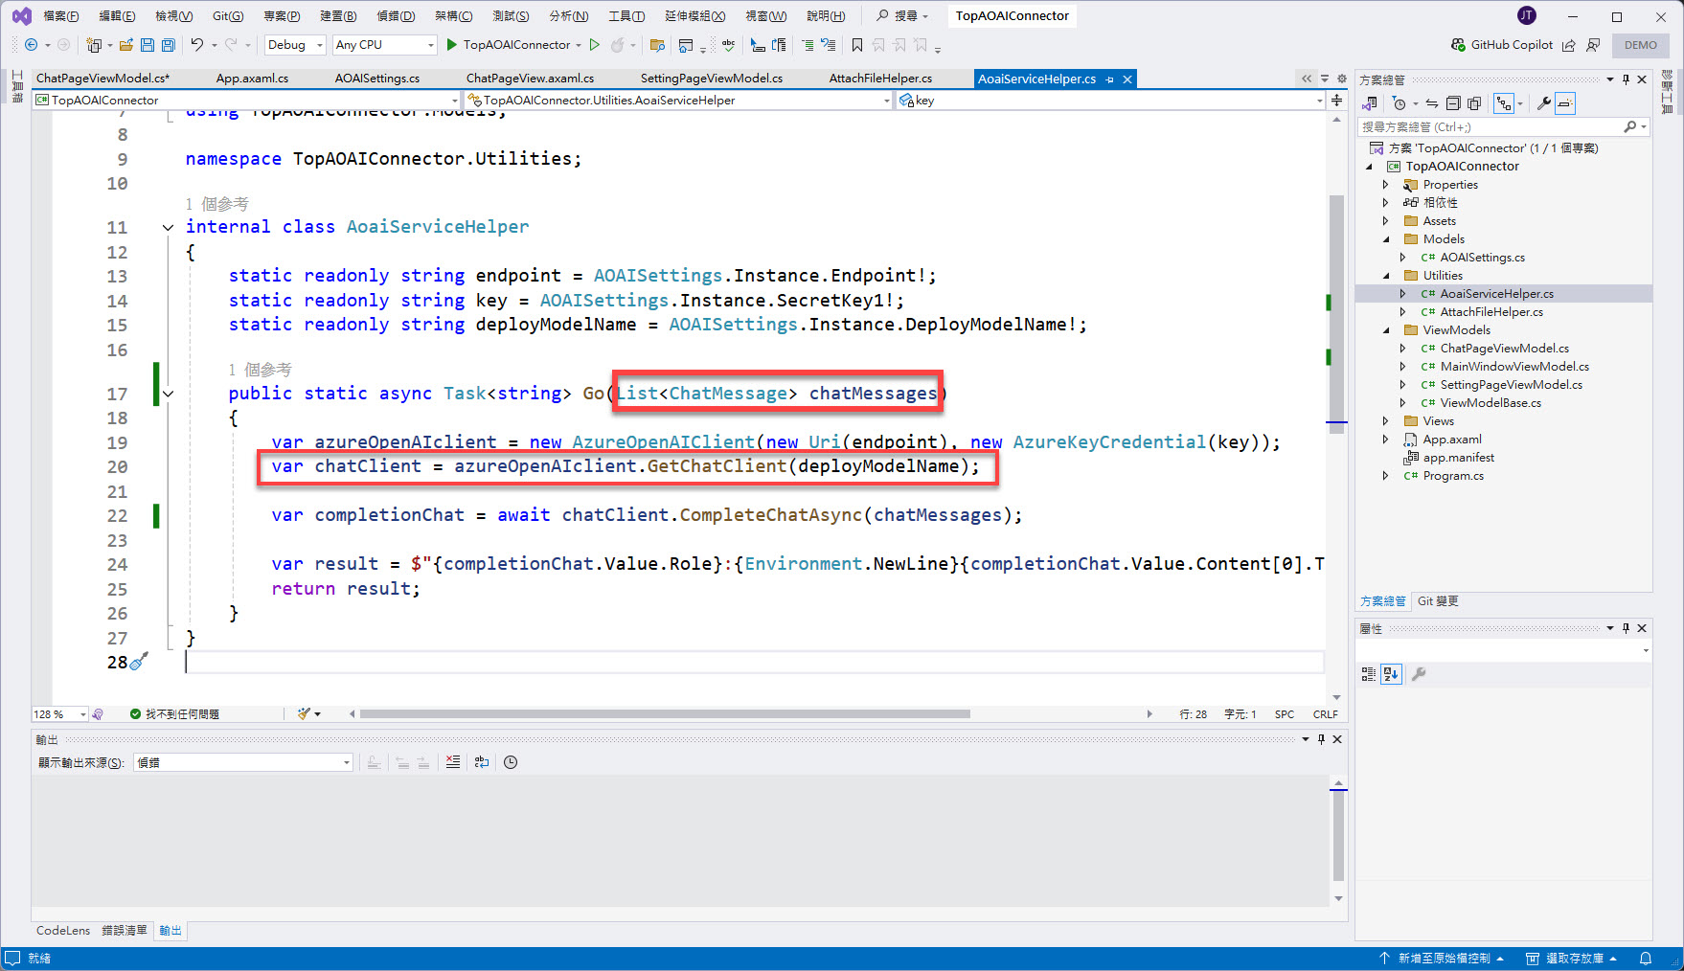Click the Undo arrow icon
1684x971 pixels.
[x=197, y=44]
